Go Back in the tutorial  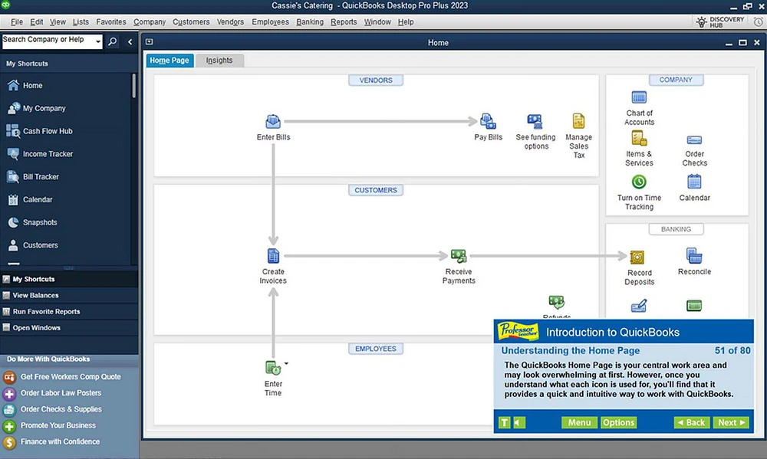pos(692,422)
